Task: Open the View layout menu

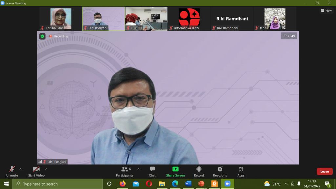Action: tap(326, 10)
